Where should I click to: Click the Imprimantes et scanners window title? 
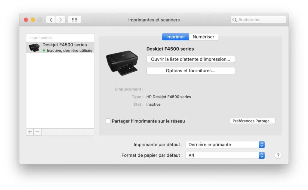point(154,20)
